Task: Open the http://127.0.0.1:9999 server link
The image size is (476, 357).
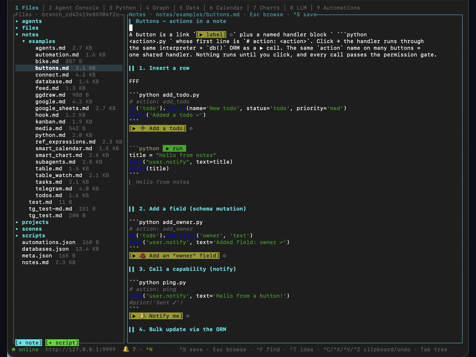Action: pyautogui.click(x=80, y=350)
